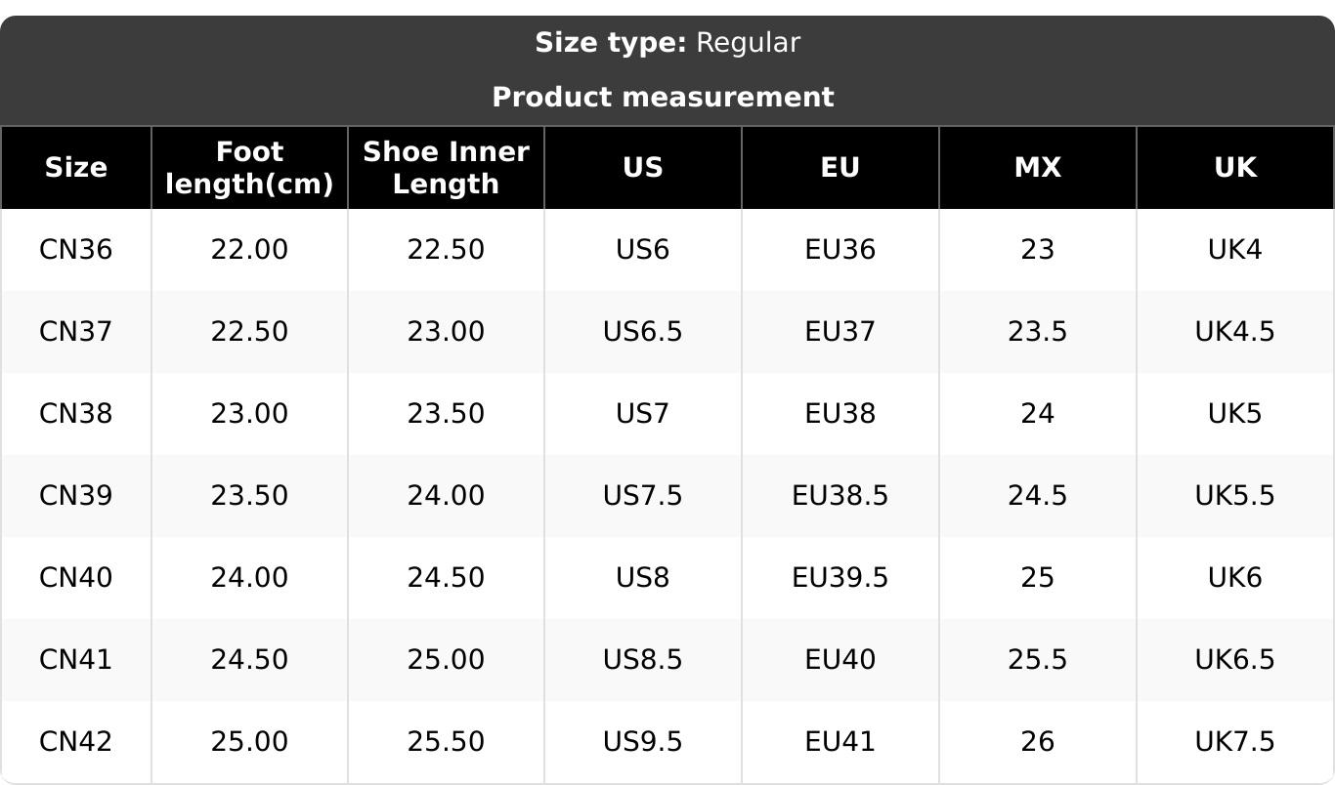Click the EU39.5 cell
Screen dimensions: 1335x785
840,578
